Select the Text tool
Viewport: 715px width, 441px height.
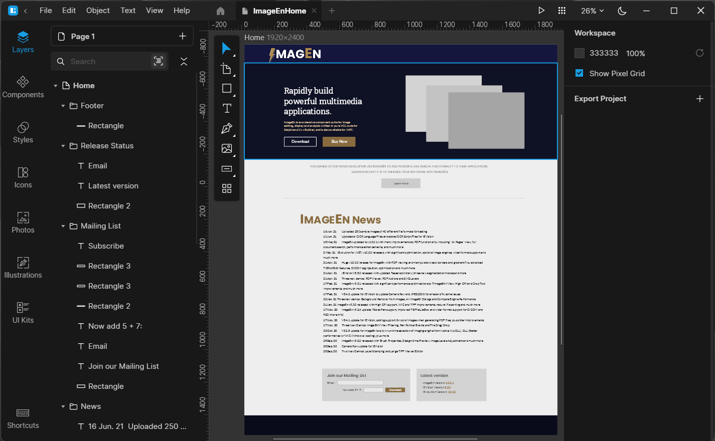(226, 108)
